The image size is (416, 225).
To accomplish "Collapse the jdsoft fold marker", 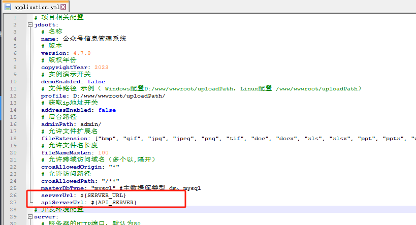I will 30,24.
